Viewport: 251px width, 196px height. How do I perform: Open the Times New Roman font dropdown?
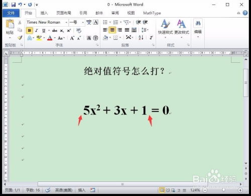click(66, 22)
